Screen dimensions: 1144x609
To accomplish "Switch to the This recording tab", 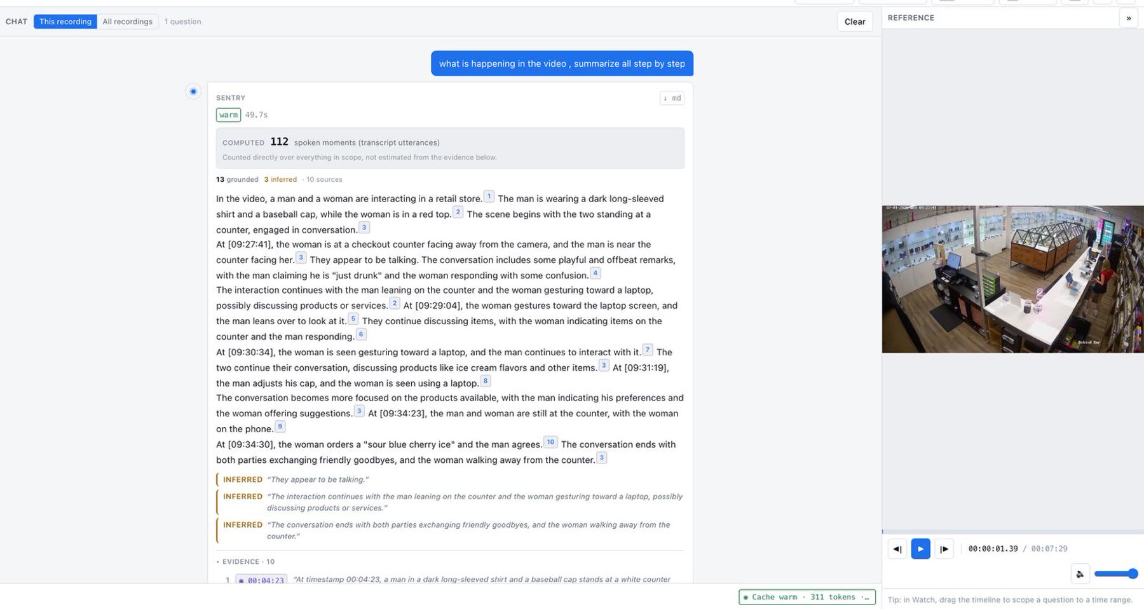I will (65, 22).
